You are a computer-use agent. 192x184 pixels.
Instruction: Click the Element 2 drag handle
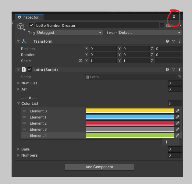(x=24, y=123)
